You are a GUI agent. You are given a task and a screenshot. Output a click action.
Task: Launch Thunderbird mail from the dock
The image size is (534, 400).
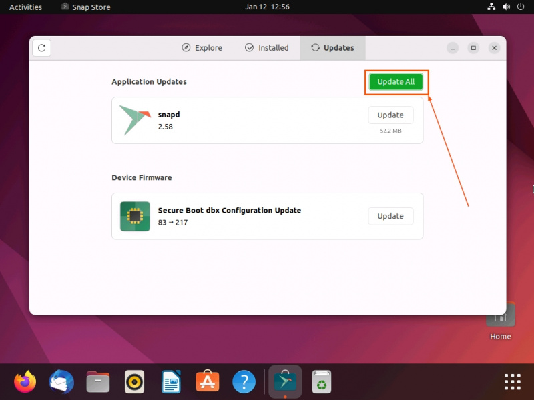(x=61, y=381)
